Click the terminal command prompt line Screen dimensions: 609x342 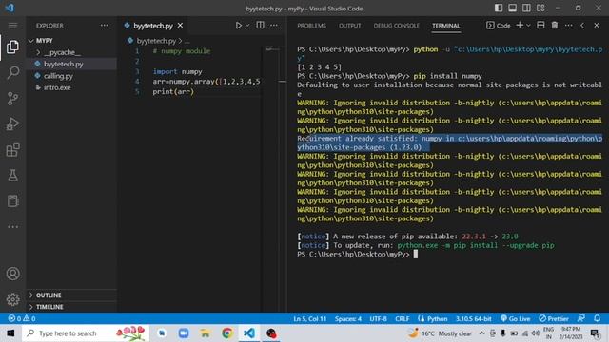tap(358, 255)
